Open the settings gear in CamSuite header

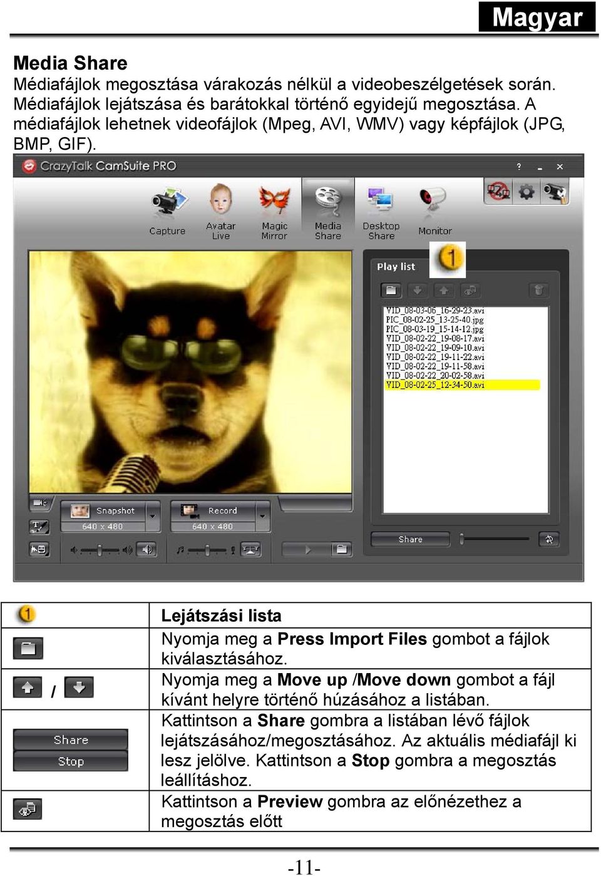point(527,191)
